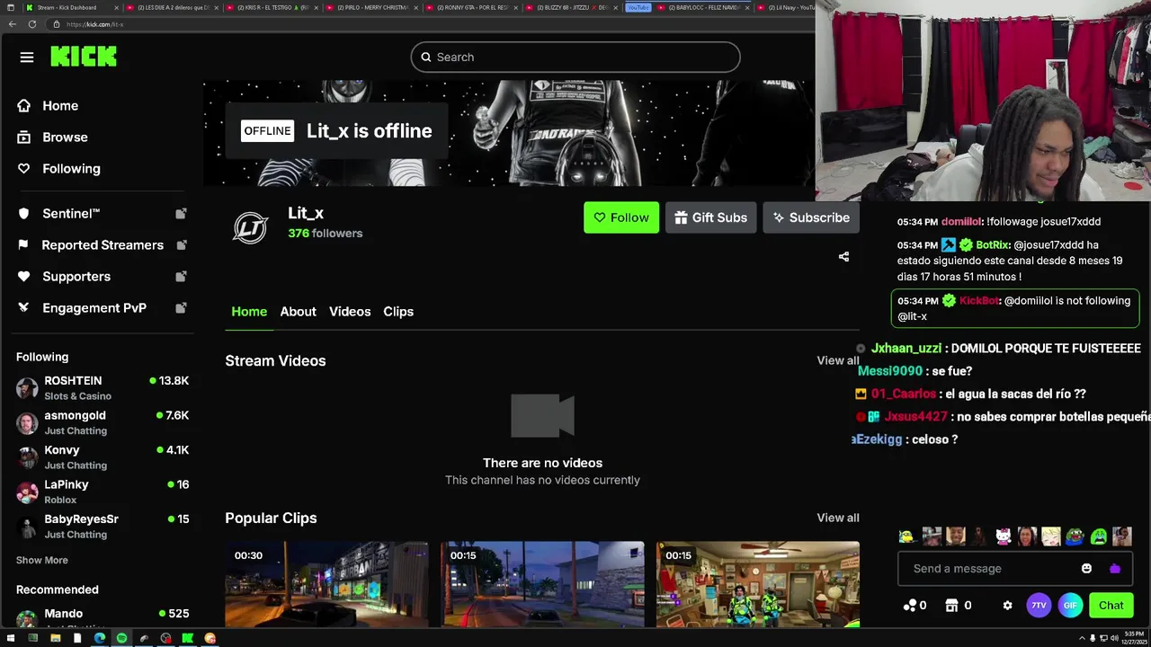The height and width of the screenshot is (647, 1151).
Task: Open Mando recommended channel
Action: (x=103, y=618)
